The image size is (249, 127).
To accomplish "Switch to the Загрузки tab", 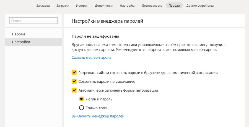I will pos(63,6).
